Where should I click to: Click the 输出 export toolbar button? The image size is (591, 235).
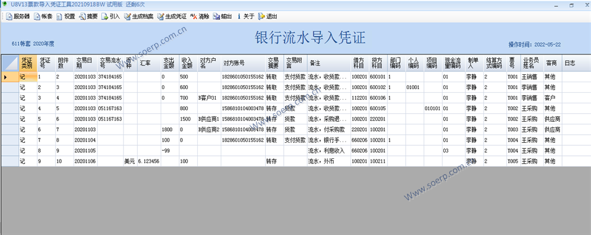pos(222,17)
